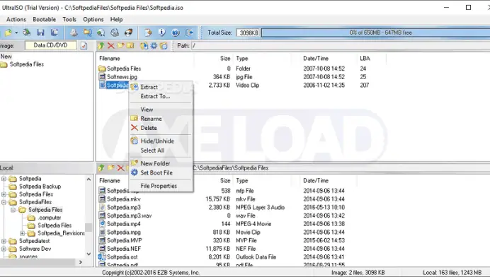Open the Help menu

click(x=116, y=19)
